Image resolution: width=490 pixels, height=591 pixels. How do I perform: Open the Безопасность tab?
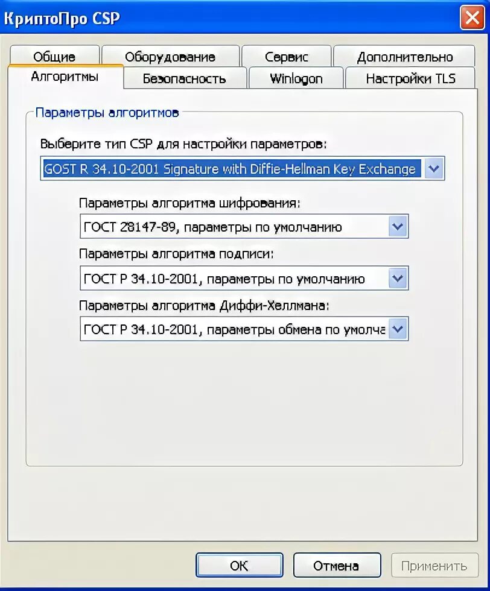pos(185,78)
